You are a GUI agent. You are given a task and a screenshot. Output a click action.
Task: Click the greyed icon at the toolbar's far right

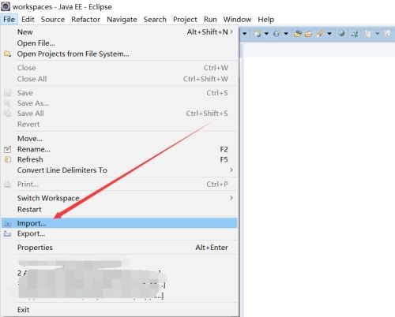click(387, 33)
